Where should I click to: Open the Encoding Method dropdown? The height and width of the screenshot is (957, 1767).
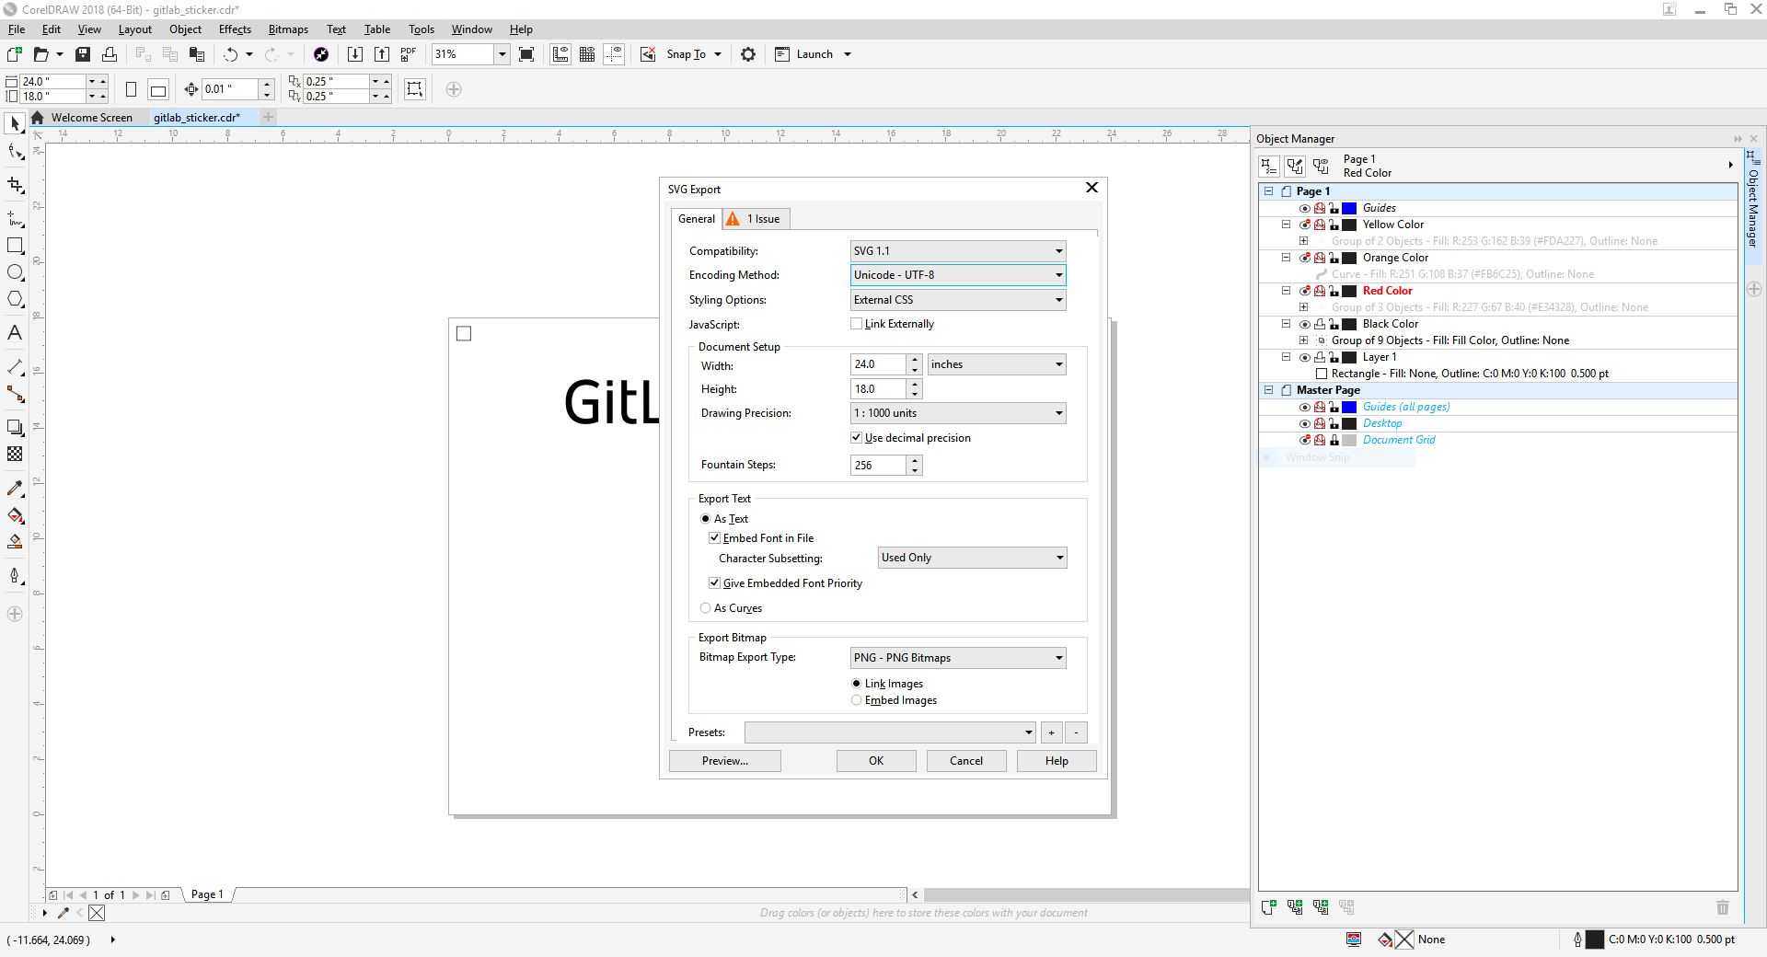[958, 275]
